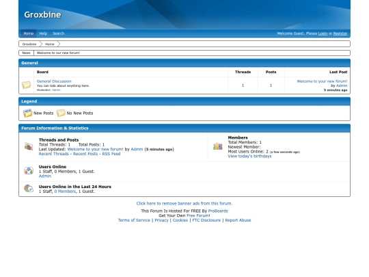Click Admin link in Last Updated line
Viewport: 369px width, 277px height.
tap(137, 149)
